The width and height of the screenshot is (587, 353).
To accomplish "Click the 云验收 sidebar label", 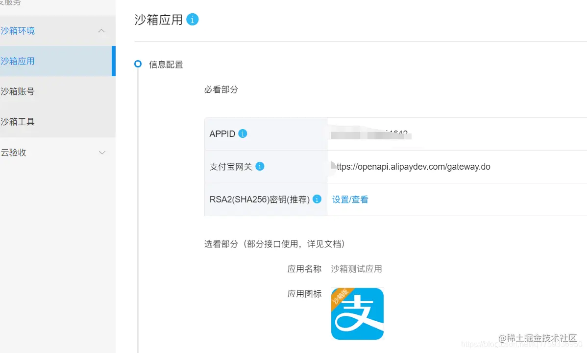I will click(x=14, y=152).
